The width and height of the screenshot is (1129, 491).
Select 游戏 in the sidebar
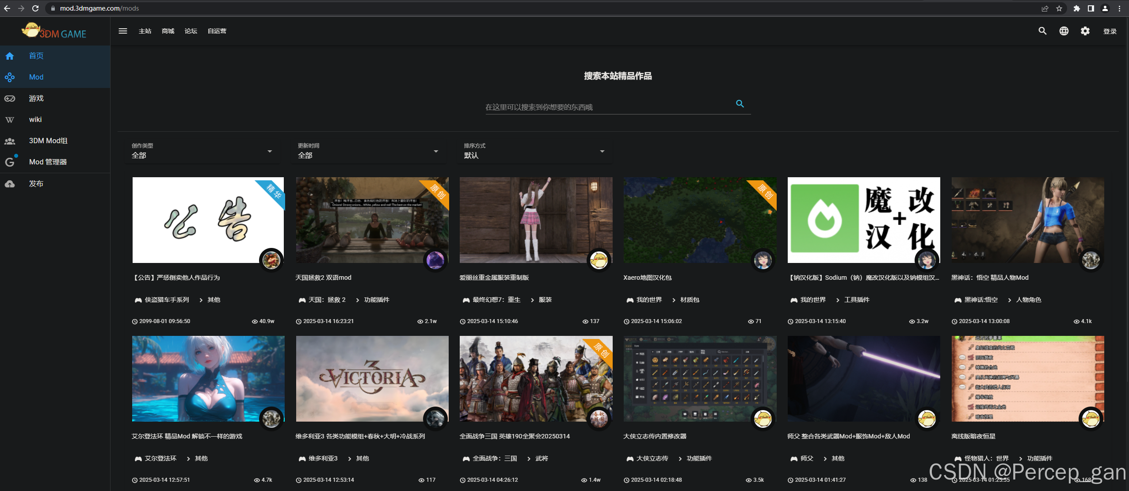[36, 98]
